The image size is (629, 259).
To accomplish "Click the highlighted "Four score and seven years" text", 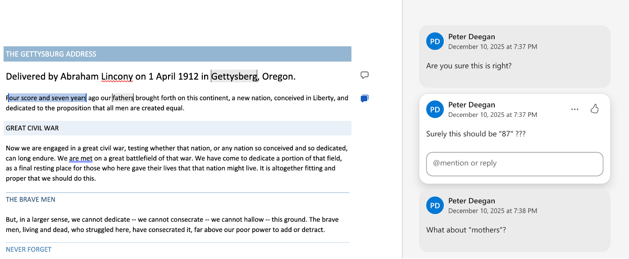I will (47, 98).
